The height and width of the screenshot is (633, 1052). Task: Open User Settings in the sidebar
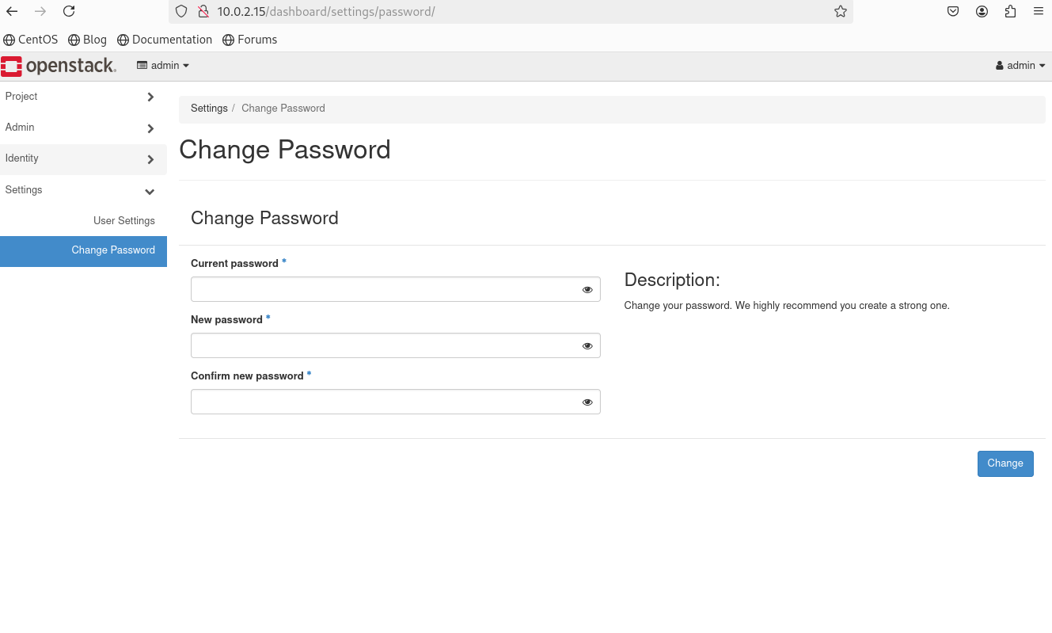click(123, 221)
